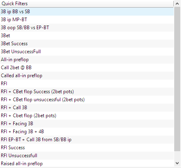Screen dimensions: 181x168
Task: Pick the 3Bet Success filter
Action: click(x=87, y=44)
